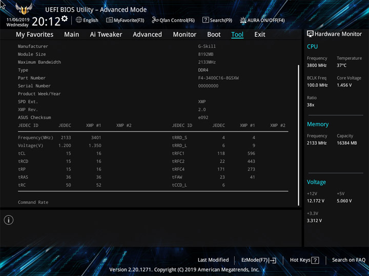Launch Qfan Control(F6)

[x=177, y=20]
